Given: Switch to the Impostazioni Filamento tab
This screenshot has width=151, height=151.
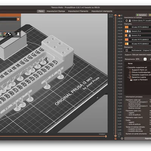Looking at the screenshot, I should (78, 11).
